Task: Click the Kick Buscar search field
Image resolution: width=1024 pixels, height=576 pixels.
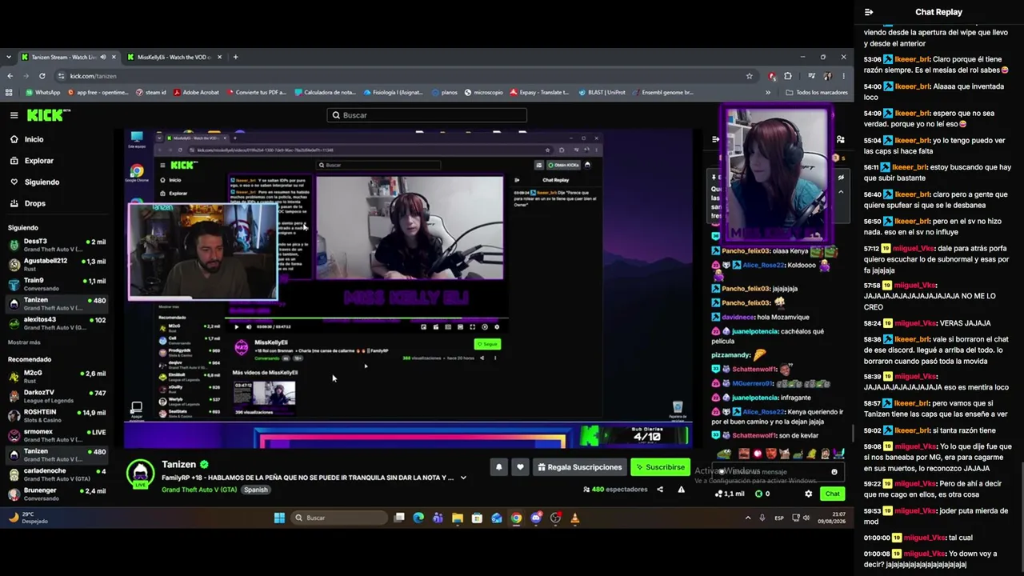Action: pos(426,115)
